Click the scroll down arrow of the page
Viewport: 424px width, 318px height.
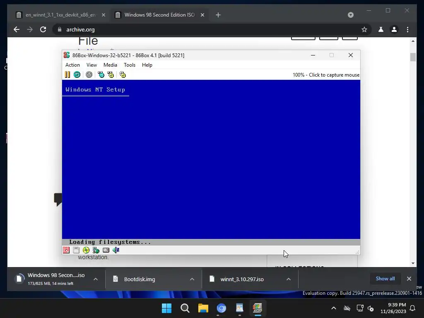click(413, 263)
